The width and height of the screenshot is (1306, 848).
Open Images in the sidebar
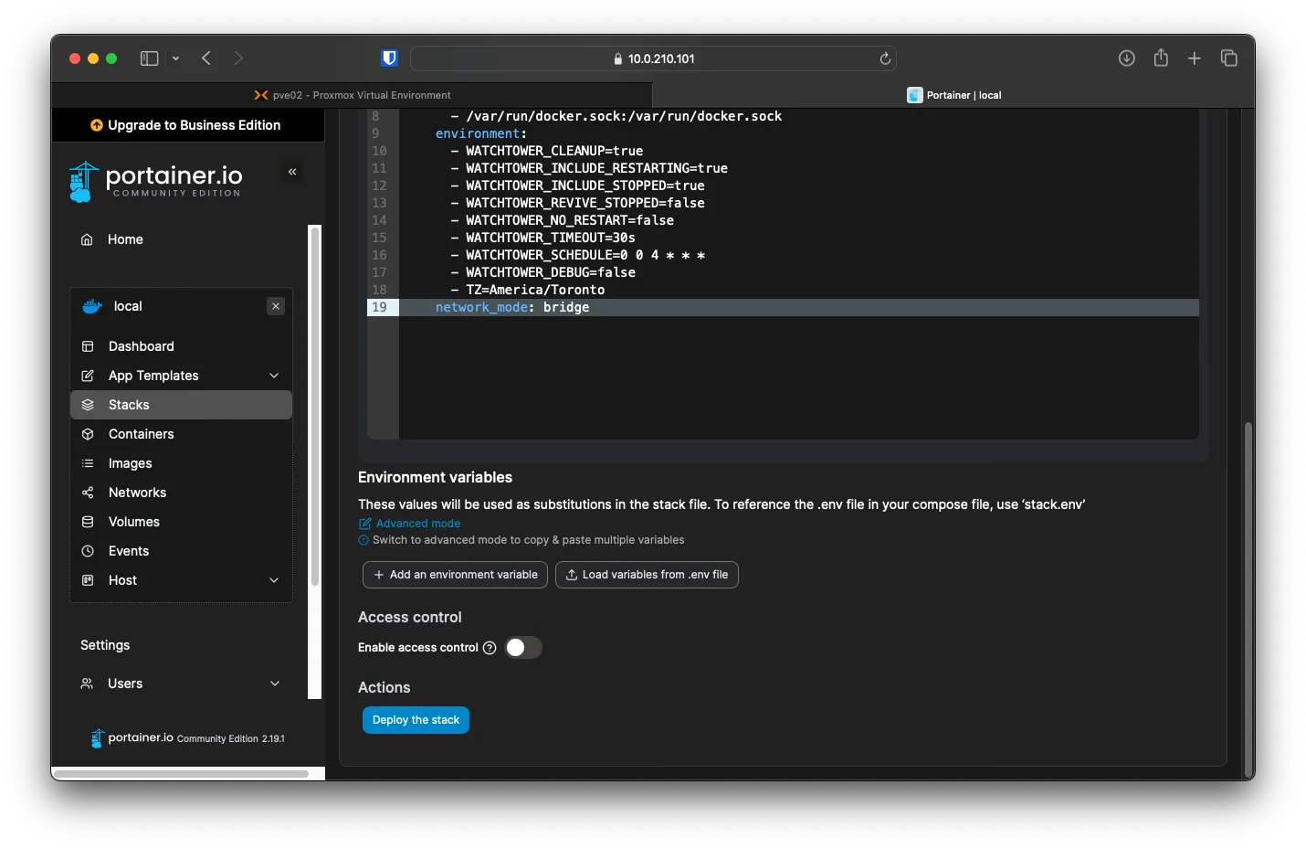coord(181,463)
